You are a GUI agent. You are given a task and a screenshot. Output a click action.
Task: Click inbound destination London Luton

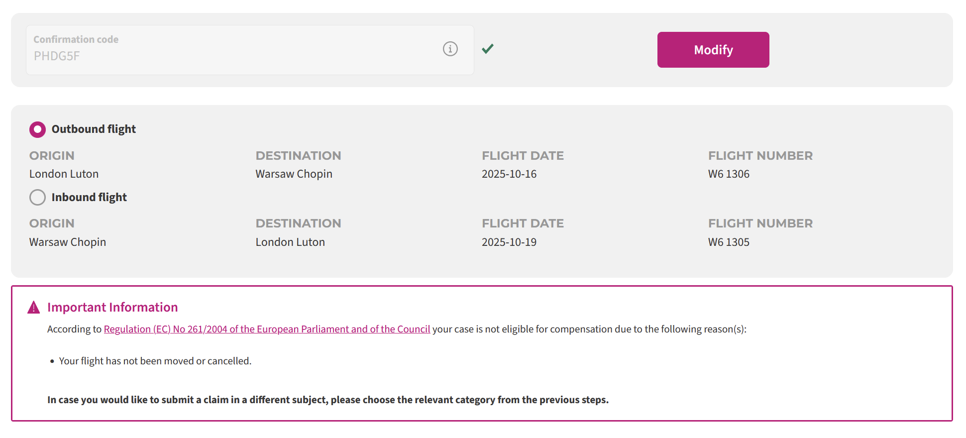click(x=290, y=242)
